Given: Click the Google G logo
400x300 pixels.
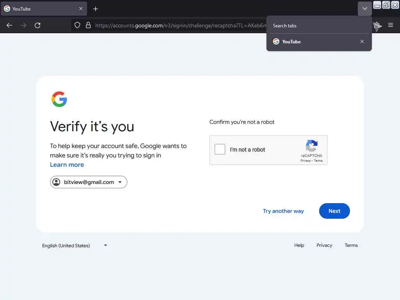Looking at the screenshot, I should (59, 99).
